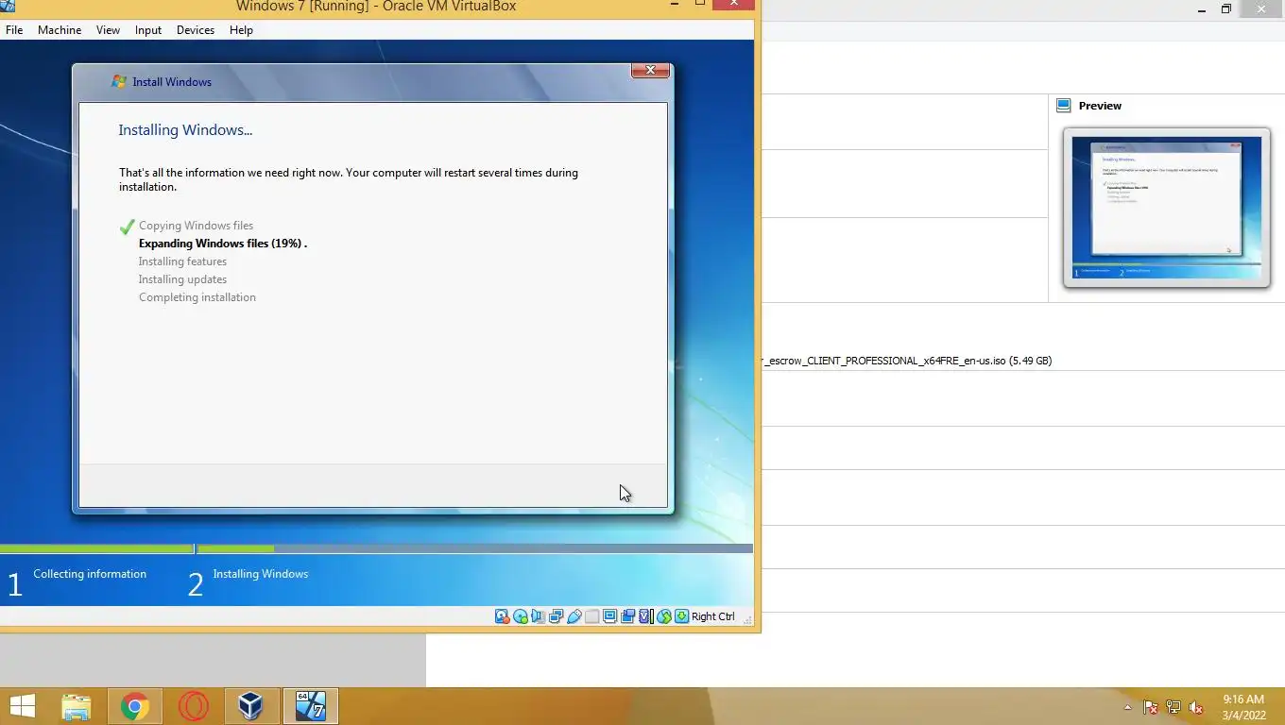
Task: Open the File menu in VirtualBox
Action: coord(14,30)
